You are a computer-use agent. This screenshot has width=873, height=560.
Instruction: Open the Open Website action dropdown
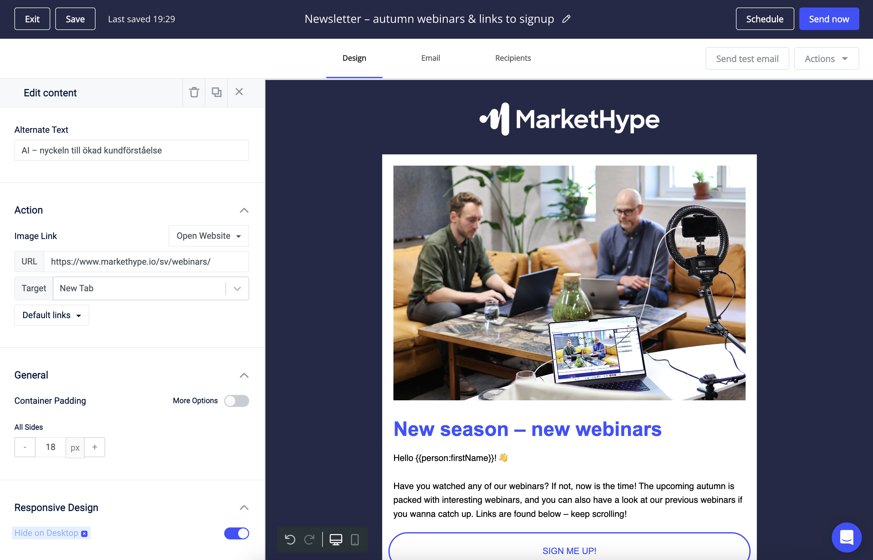(208, 236)
